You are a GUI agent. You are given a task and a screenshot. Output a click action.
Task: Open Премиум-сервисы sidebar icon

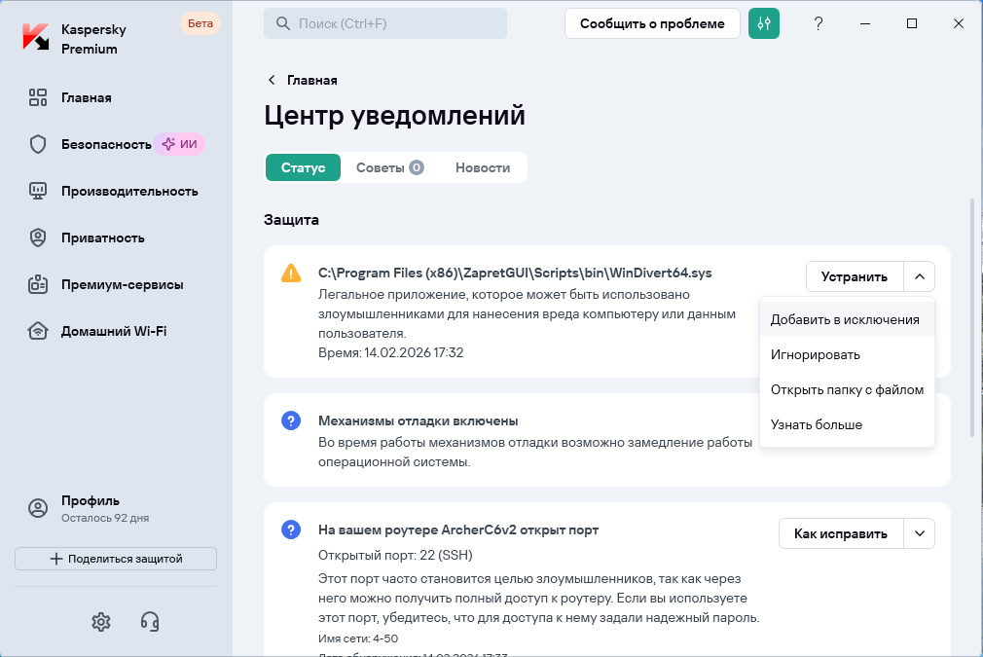39,284
